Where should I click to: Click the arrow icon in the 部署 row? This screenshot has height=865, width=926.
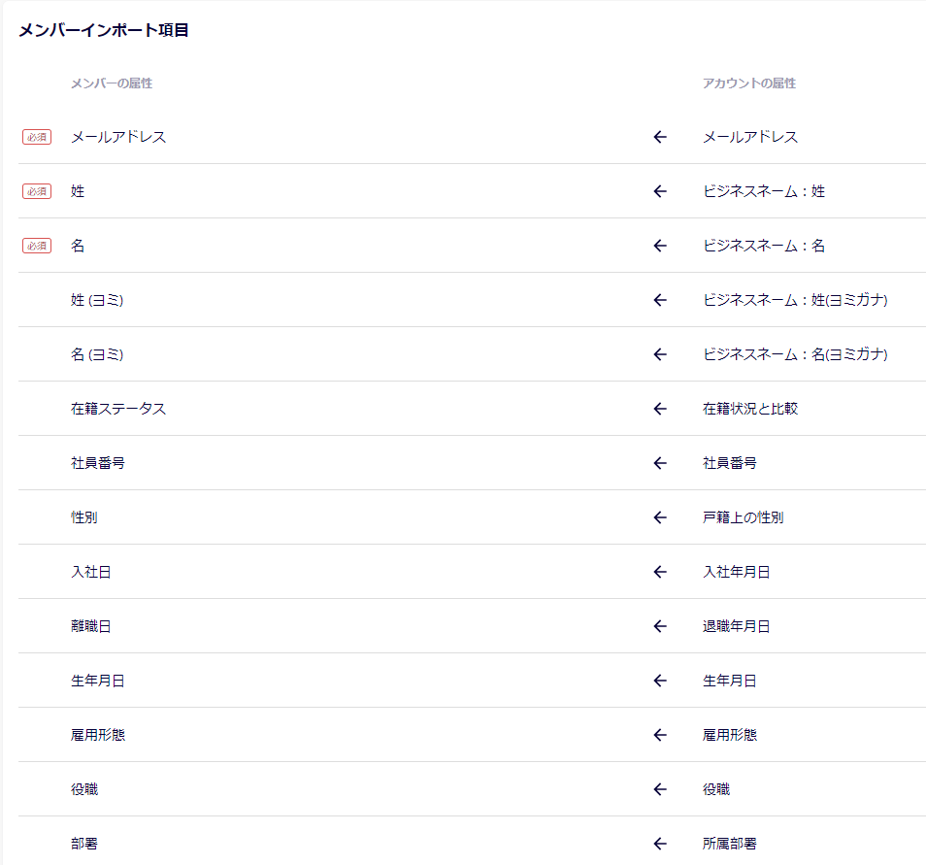pos(660,844)
